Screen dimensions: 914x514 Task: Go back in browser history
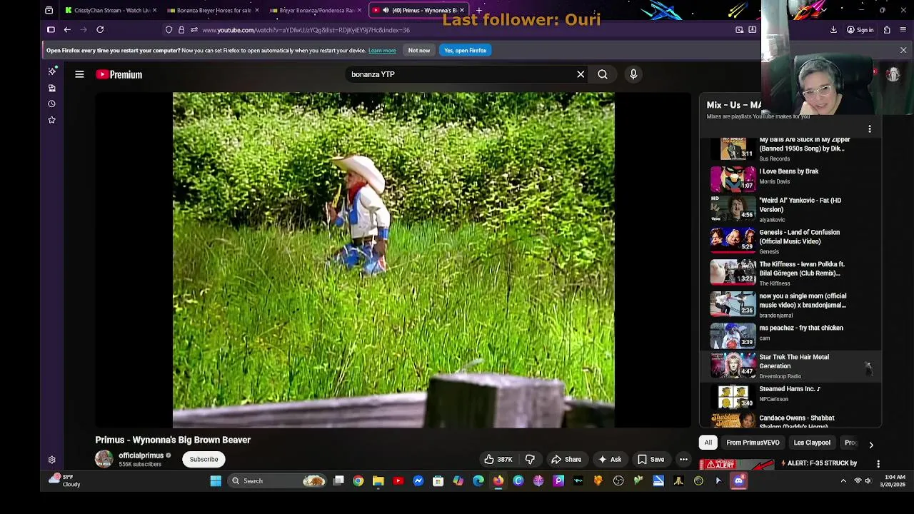67,30
